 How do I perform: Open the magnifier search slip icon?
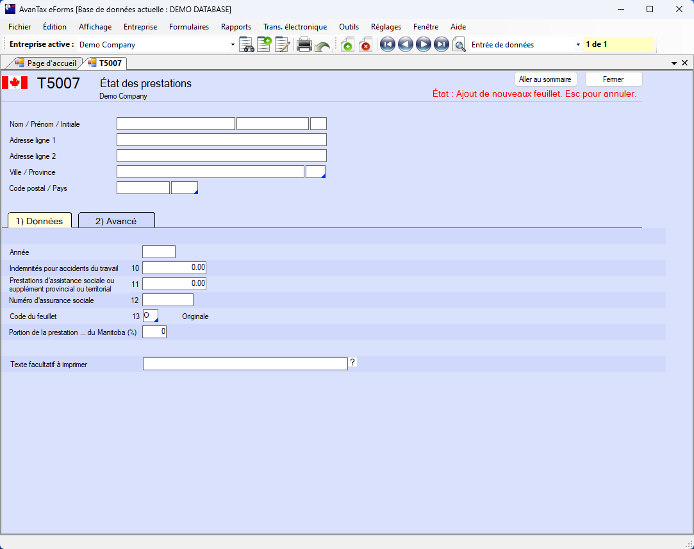point(459,45)
